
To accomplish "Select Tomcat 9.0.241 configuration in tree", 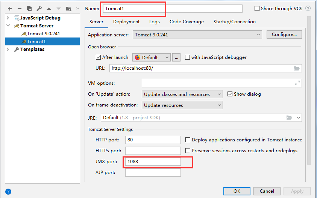I will 42,34.
